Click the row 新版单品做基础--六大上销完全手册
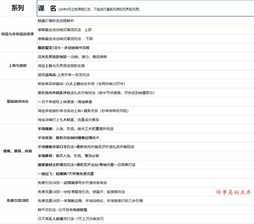Image resolution: width=254 pixels, height=224 pixels. 146,84
